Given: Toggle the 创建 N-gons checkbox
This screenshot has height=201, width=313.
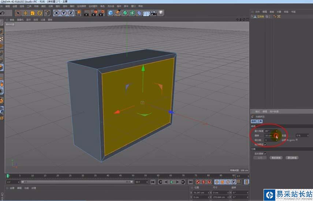Looking at the screenshot, I should tap(297, 139).
